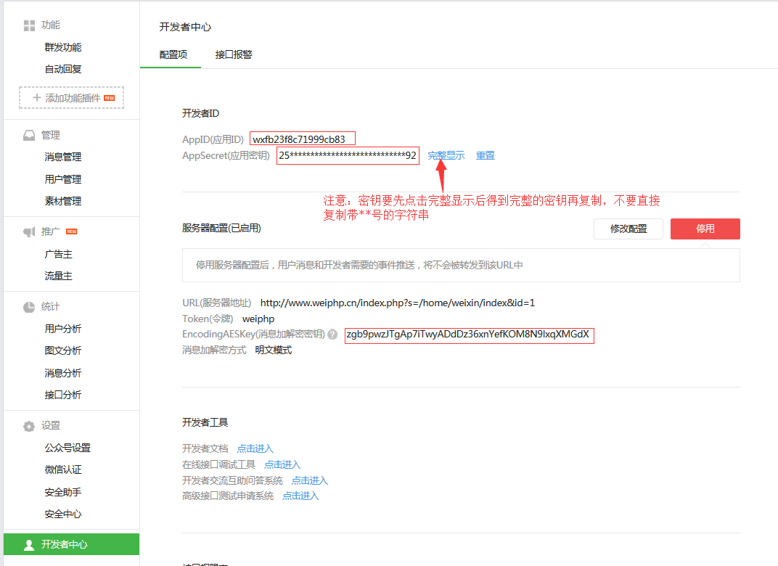Click the 管理 inbox icon in sidebar

[x=29, y=135]
